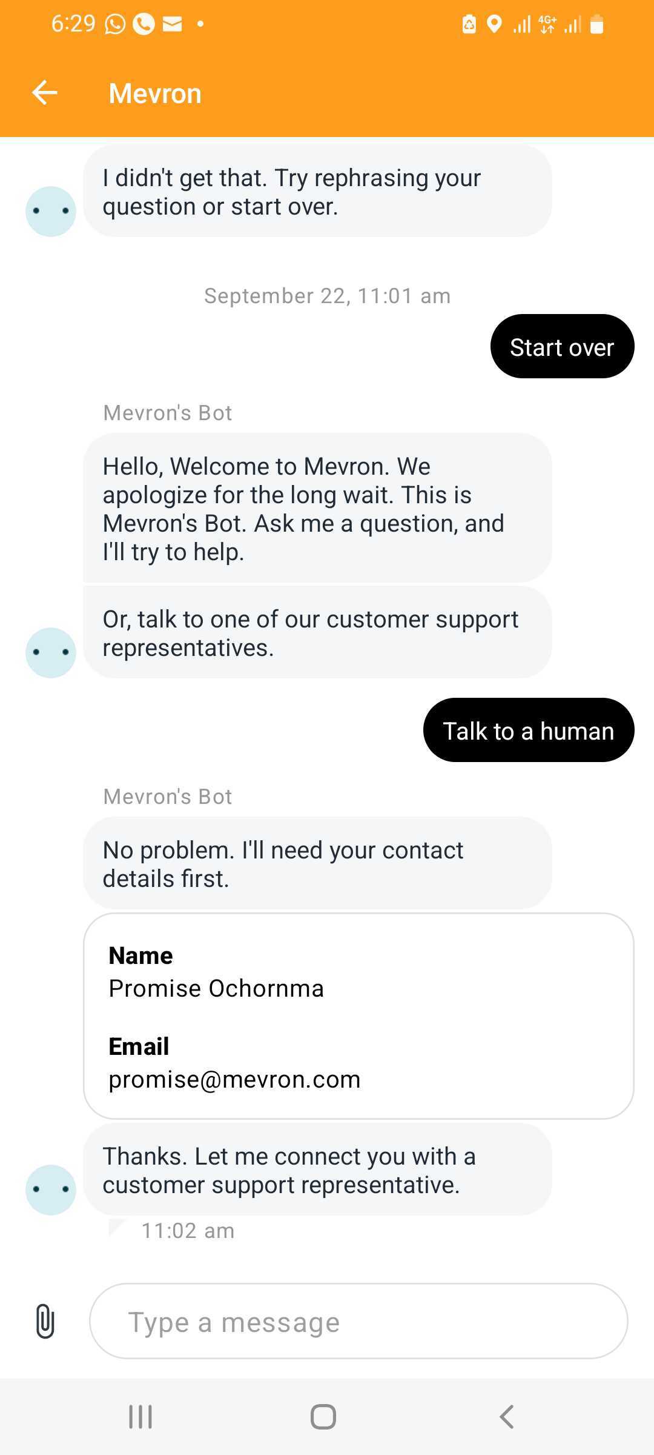The image size is (654, 1455).
Task: Tap the Promise Ochornma name text
Action: [x=216, y=989]
